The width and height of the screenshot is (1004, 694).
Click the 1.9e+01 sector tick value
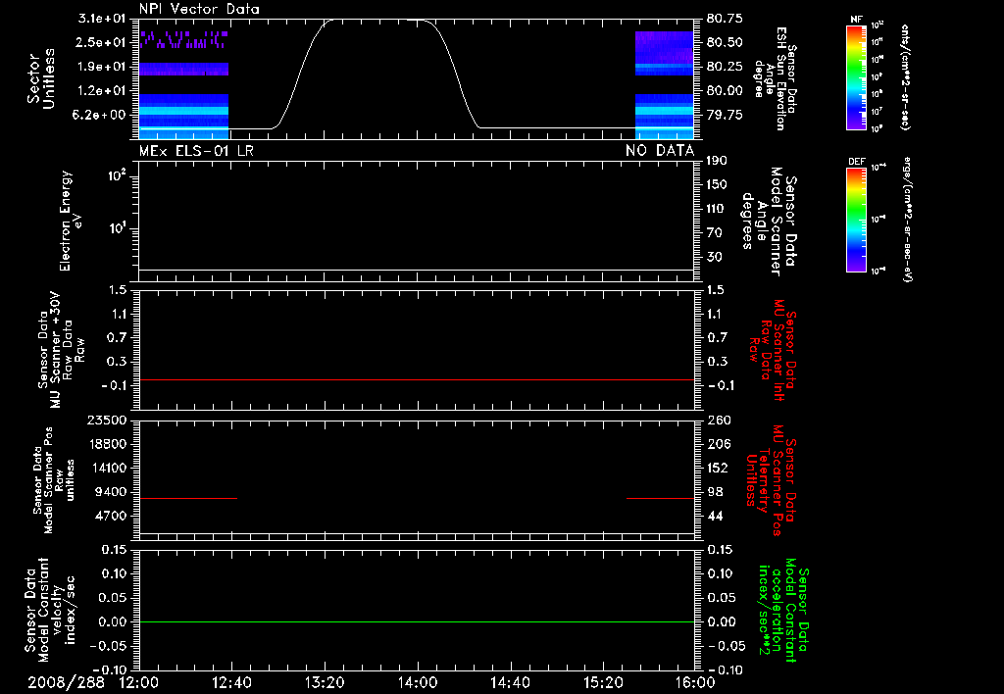(101, 67)
